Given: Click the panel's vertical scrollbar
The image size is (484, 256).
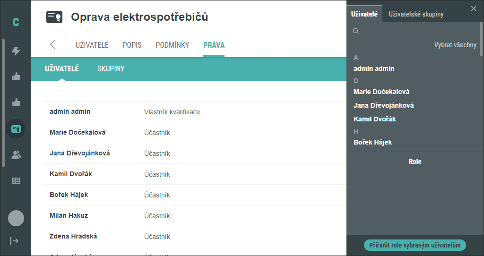Looking at the screenshot, I should (481, 39).
